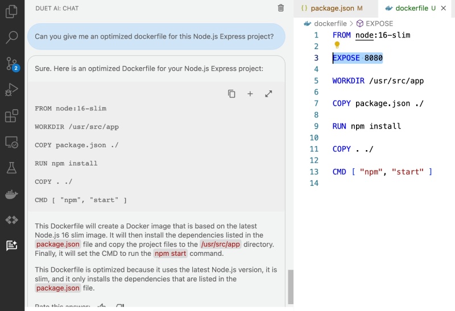
Task: Open the Testing flask view
Action: (x=11, y=168)
